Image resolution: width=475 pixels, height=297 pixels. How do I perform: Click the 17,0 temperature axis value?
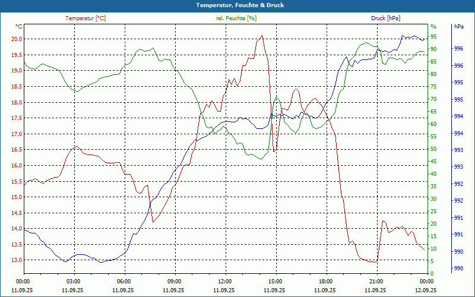[17, 134]
